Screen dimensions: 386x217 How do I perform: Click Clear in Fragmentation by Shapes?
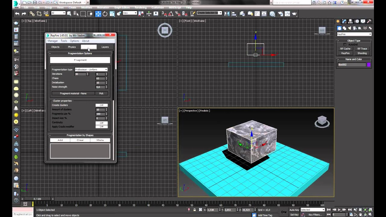click(x=80, y=140)
